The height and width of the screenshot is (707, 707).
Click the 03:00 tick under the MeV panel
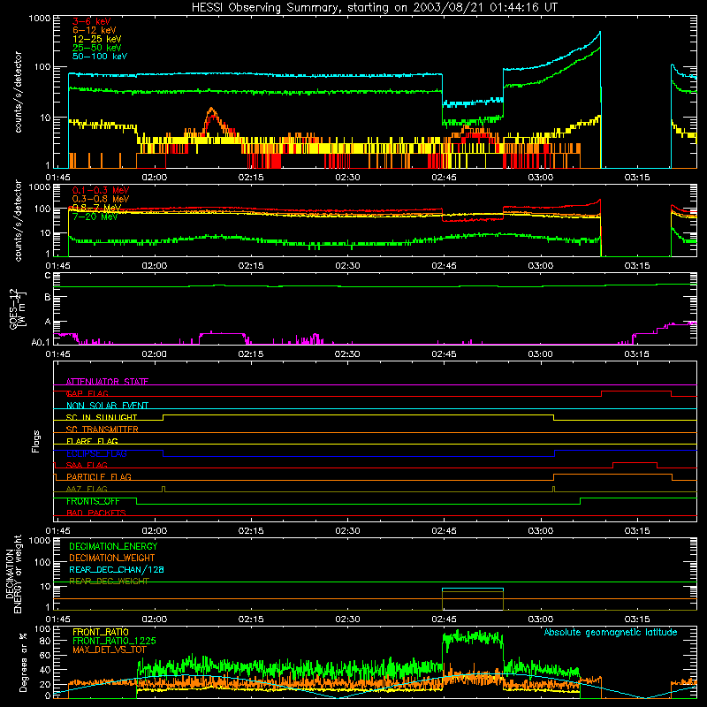coord(540,266)
